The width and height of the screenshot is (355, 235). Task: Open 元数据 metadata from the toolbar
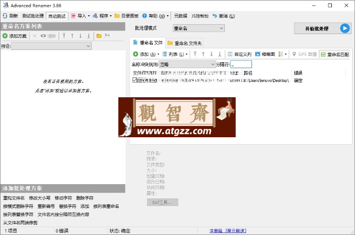[180, 16]
